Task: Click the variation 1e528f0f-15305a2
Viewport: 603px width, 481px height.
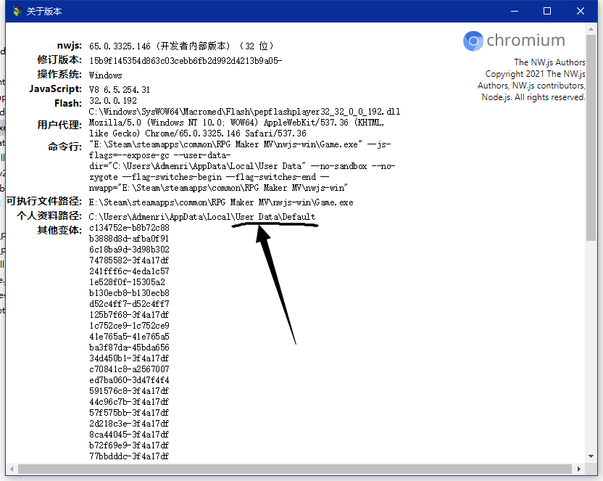Action: click(128, 282)
